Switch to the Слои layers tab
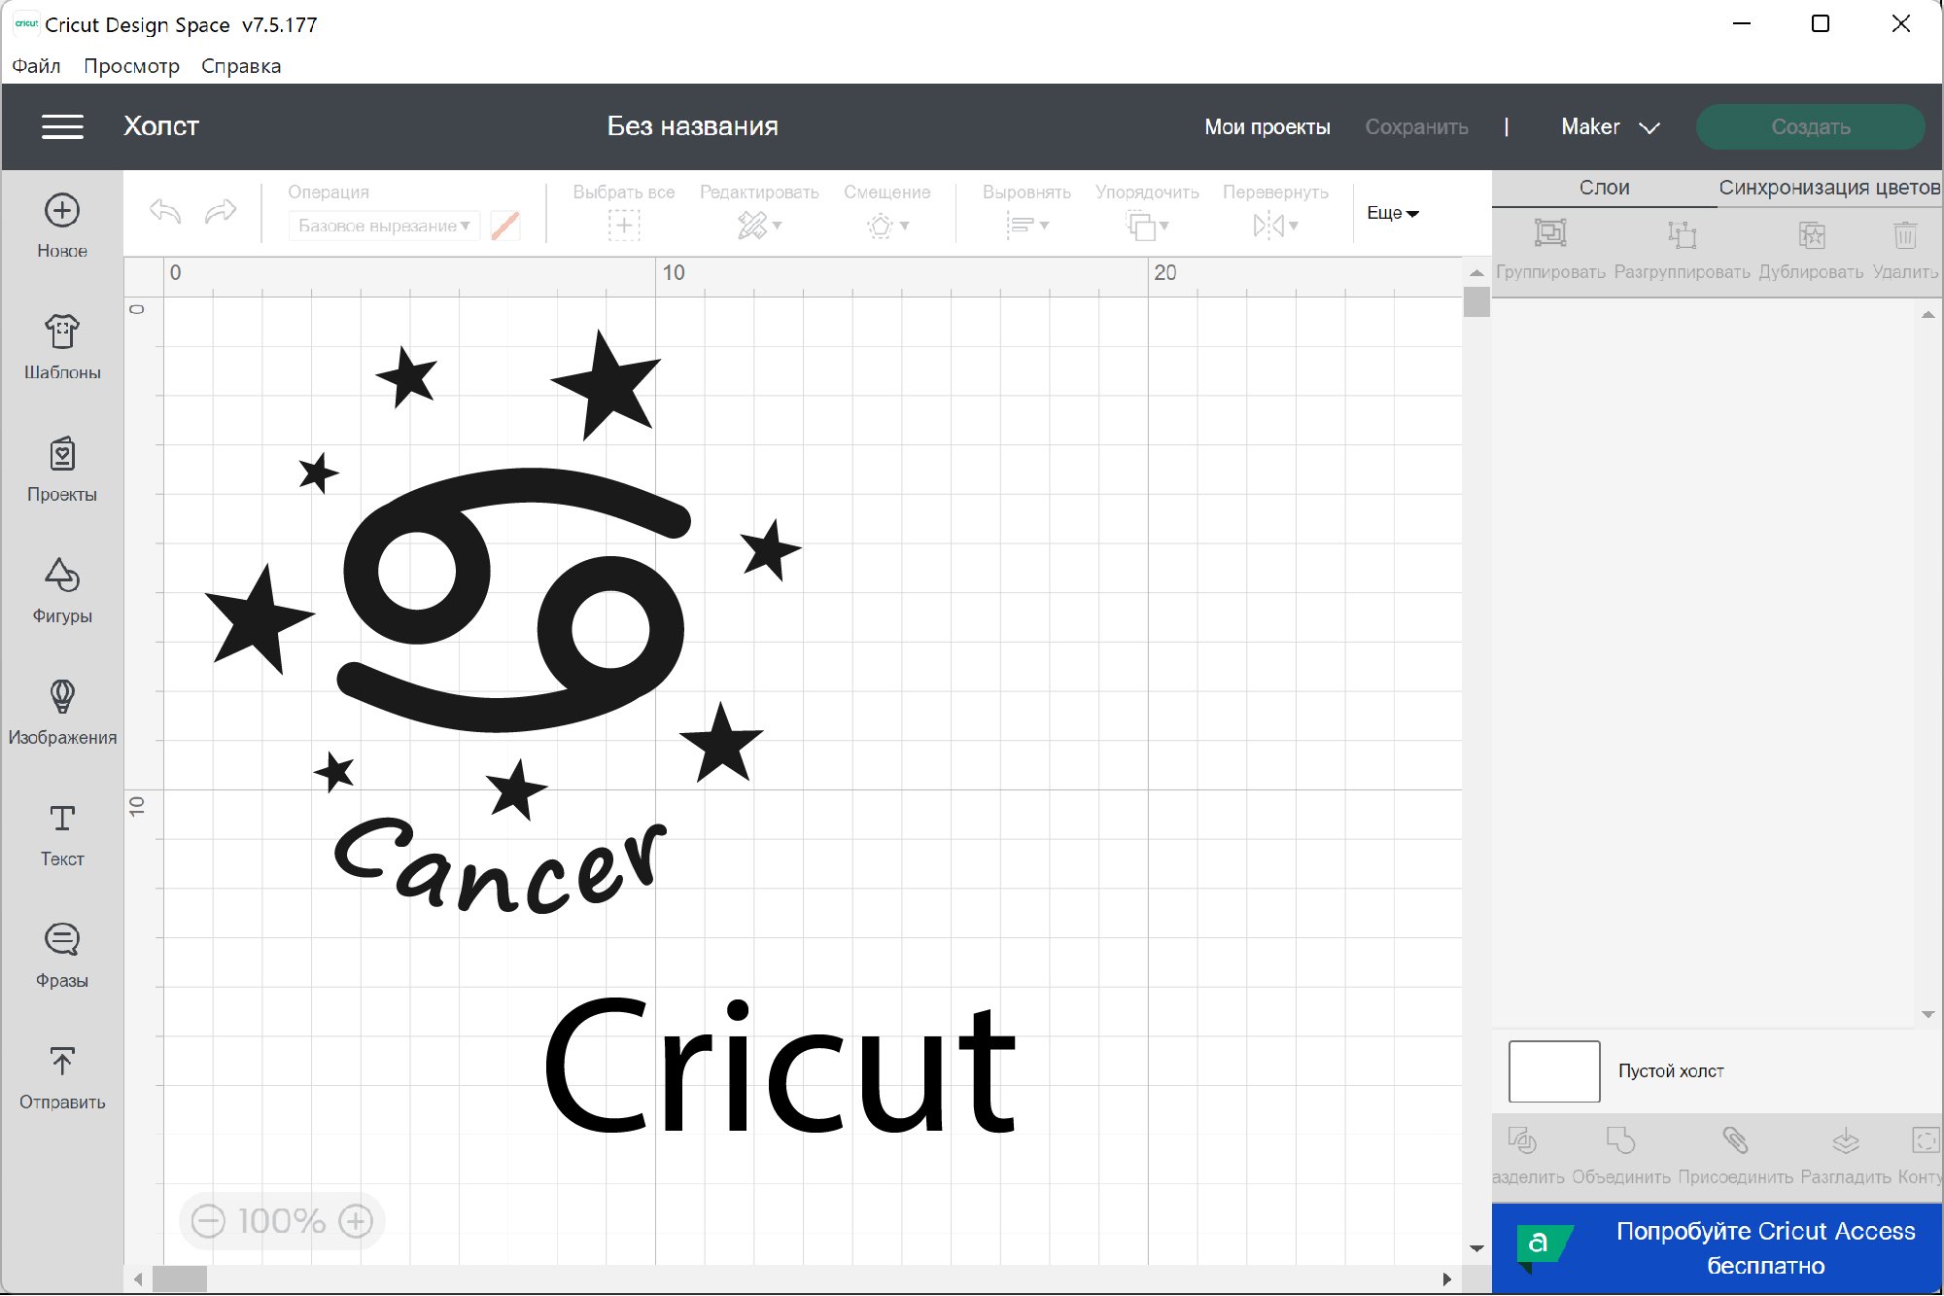Viewport: 1944px width, 1296px height. pyautogui.click(x=1604, y=188)
